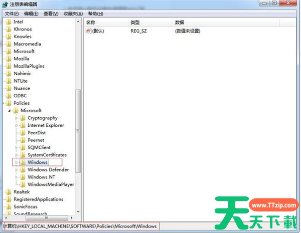Open the 收藏夹(A) menu
The height and width of the screenshot is (233, 301).
(x=73, y=14)
